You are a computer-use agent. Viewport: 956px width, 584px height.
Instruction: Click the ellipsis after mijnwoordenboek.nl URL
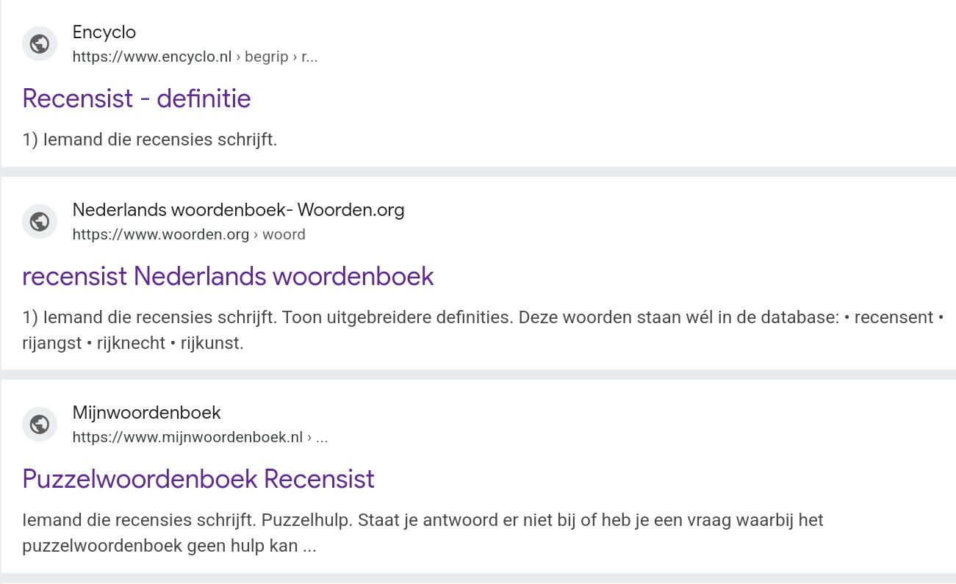(322, 438)
